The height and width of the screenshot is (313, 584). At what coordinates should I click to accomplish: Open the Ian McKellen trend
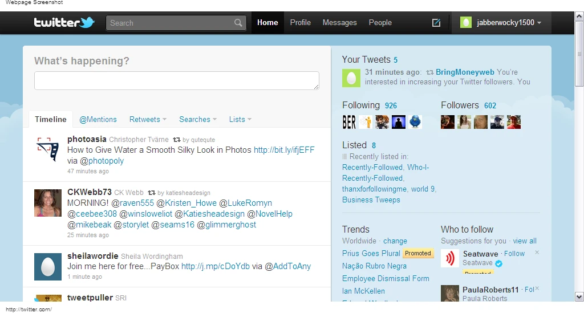[363, 291]
